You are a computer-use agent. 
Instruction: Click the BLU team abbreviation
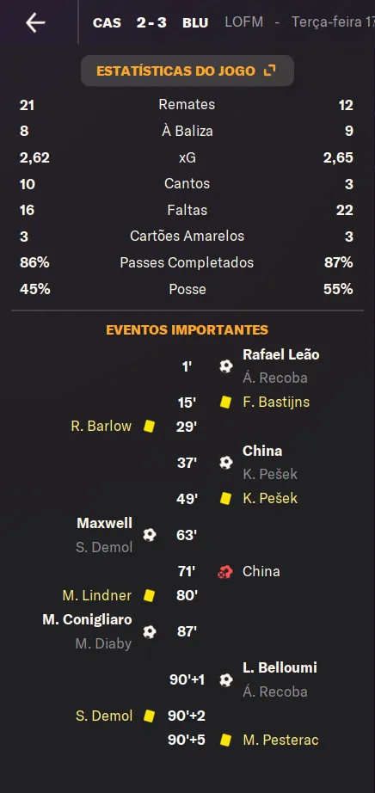tap(195, 23)
